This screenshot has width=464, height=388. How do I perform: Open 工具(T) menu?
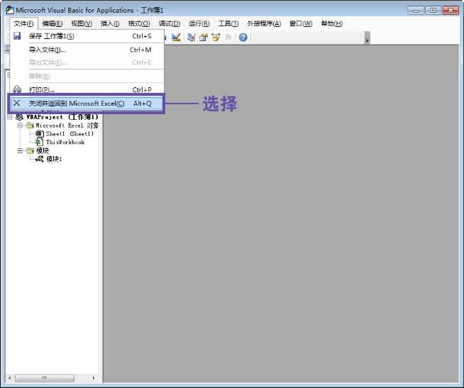pyautogui.click(x=228, y=23)
